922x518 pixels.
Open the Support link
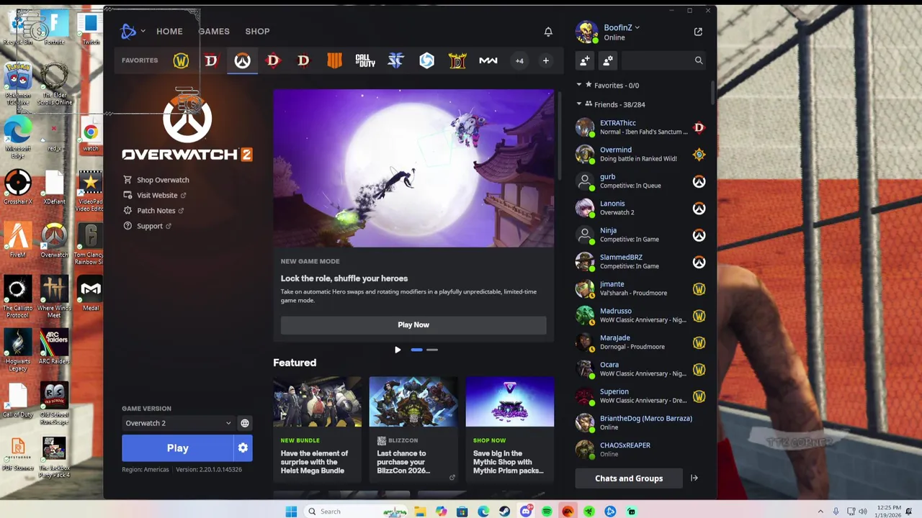148,226
